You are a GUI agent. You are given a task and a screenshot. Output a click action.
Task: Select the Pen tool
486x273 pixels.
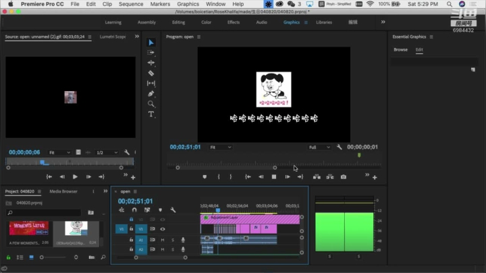tap(151, 94)
